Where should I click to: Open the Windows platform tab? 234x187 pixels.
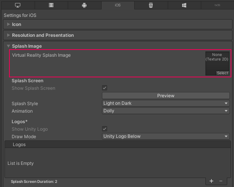coord(184,5)
